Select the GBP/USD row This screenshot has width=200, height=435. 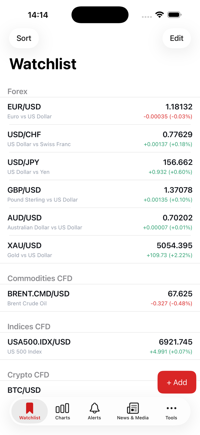[x=100, y=194]
